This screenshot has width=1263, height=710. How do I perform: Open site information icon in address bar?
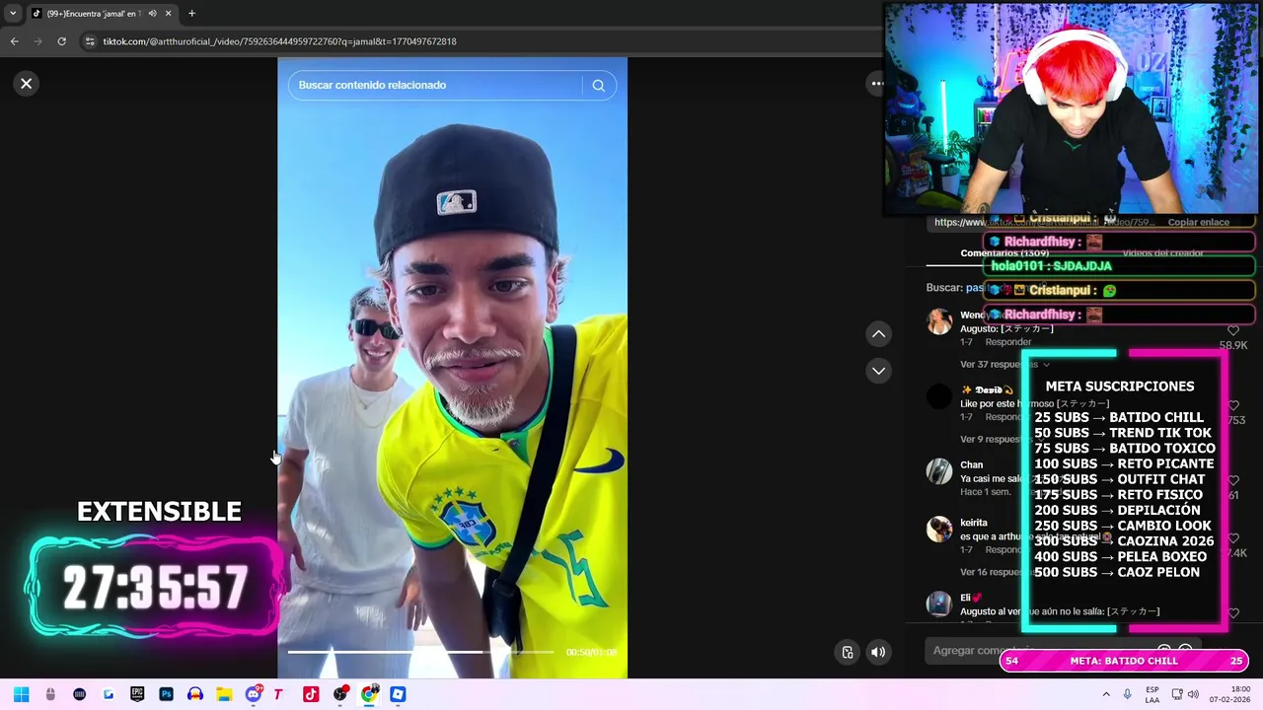90,41
